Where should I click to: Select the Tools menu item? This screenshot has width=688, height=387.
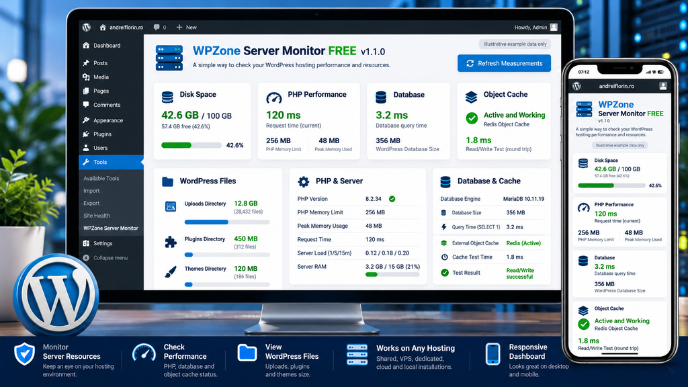click(x=111, y=163)
